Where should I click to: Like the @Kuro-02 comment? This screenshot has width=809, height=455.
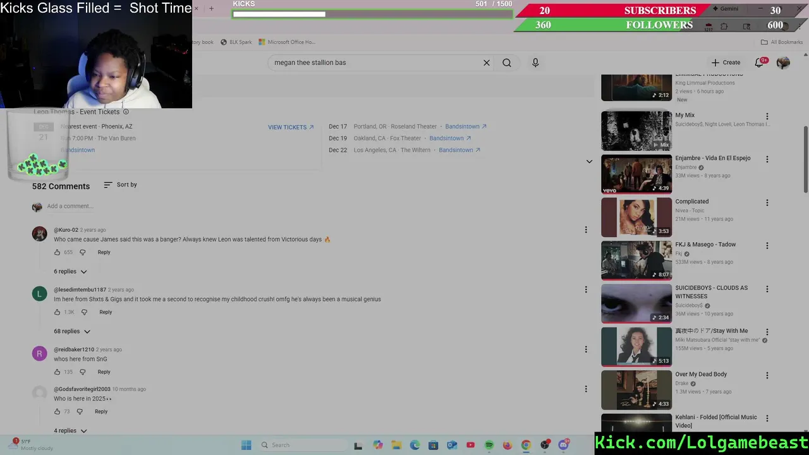57,252
